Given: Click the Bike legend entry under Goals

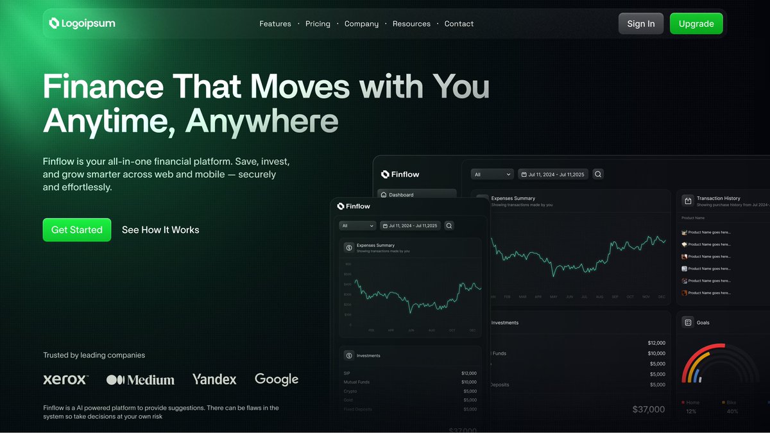Looking at the screenshot, I should pyautogui.click(x=730, y=402).
